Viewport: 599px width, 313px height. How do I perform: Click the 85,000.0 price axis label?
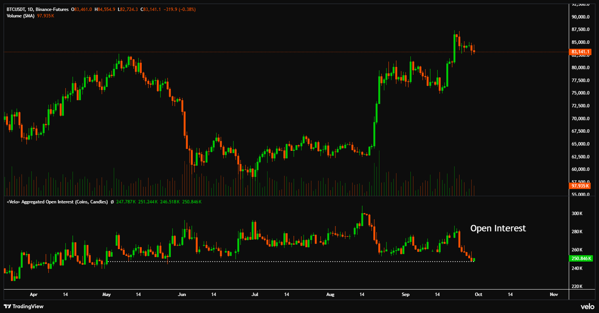pos(581,42)
